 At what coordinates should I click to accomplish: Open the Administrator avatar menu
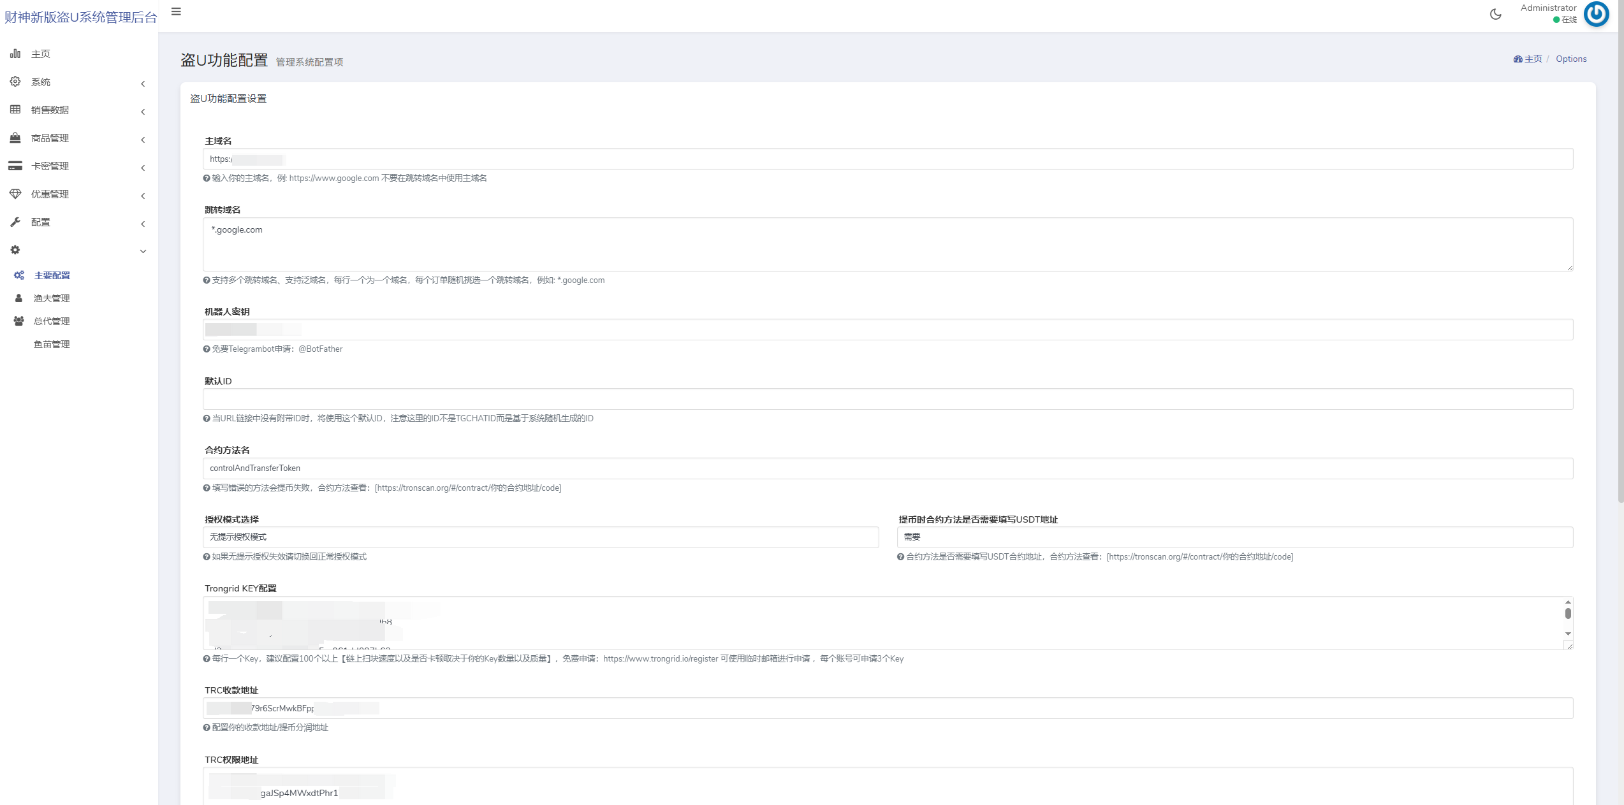[1596, 14]
